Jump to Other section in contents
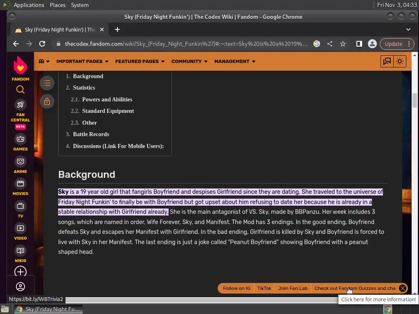The height and width of the screenshot is (314, 419). (90, 123)
